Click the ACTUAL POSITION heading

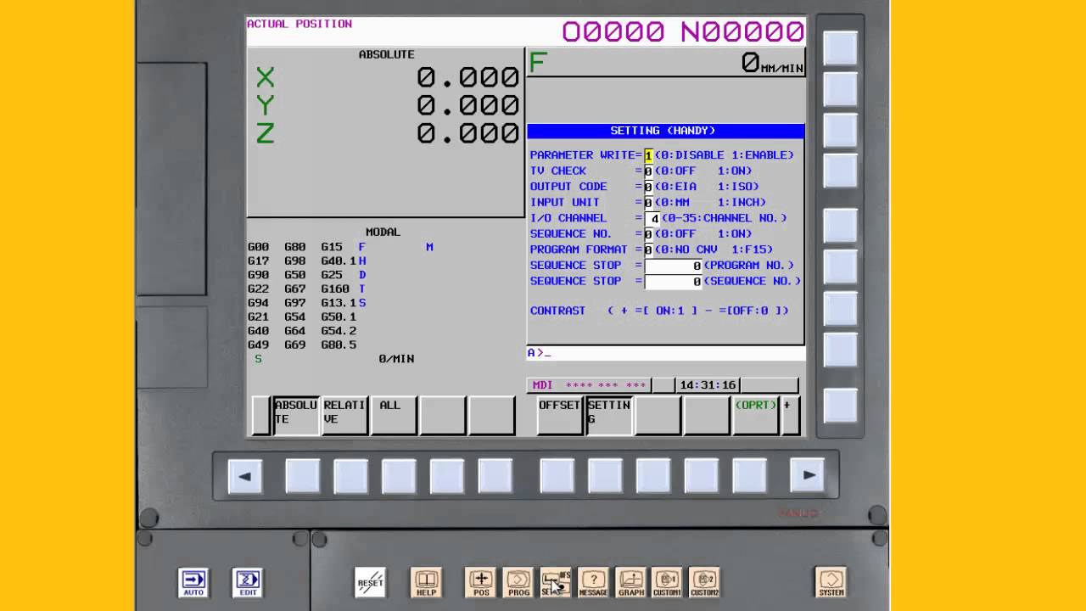[x=299, y=24]
